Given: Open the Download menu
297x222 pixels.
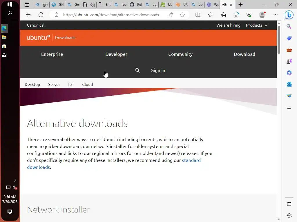Looking at the screenshot, I should tap(245, 54).
